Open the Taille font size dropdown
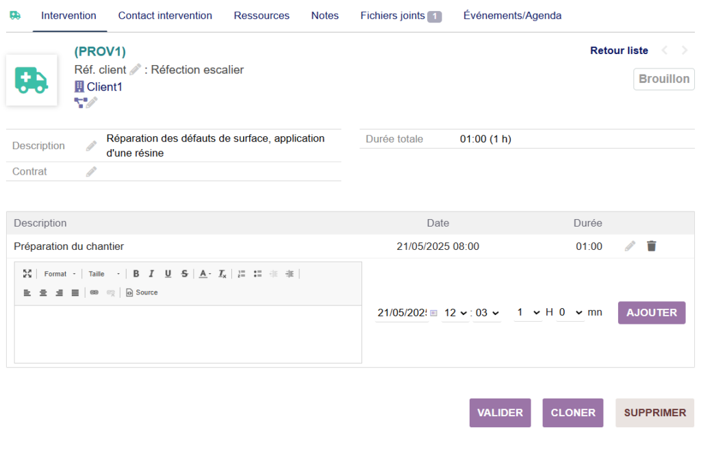The width and height of the screenshot is (701, 458). pyautogui.click(x=104, y=274)
